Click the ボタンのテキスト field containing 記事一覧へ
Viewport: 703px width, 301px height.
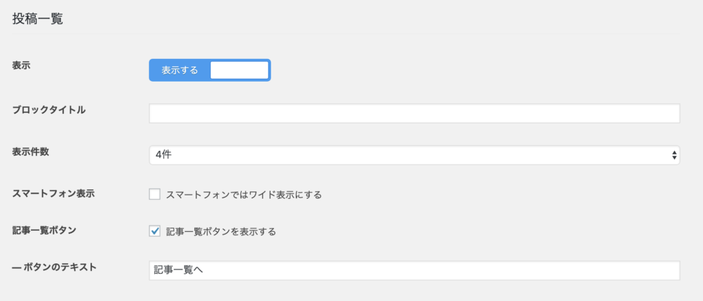pyautogui.click(x=414, y=270)
